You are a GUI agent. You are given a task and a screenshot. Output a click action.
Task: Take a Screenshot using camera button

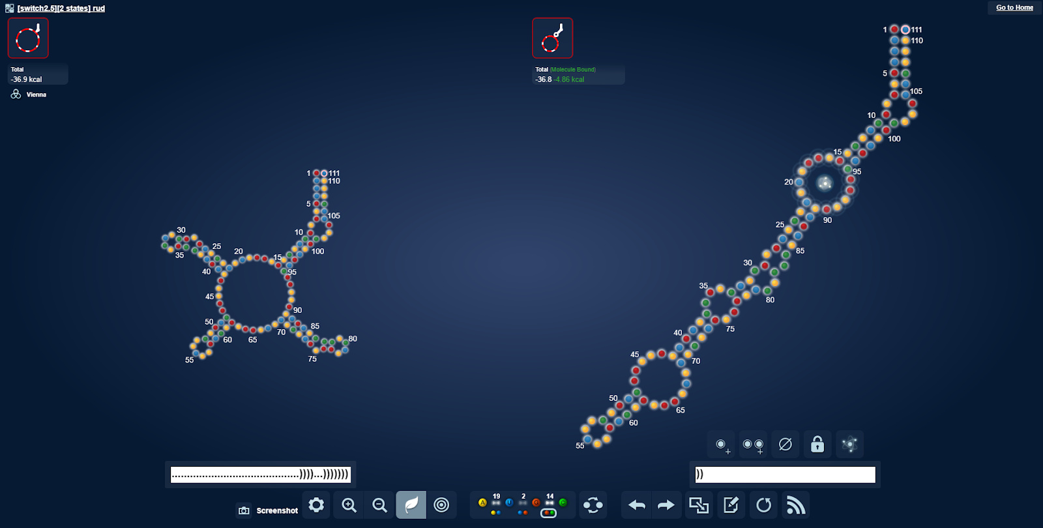click(x=268, y=510)
